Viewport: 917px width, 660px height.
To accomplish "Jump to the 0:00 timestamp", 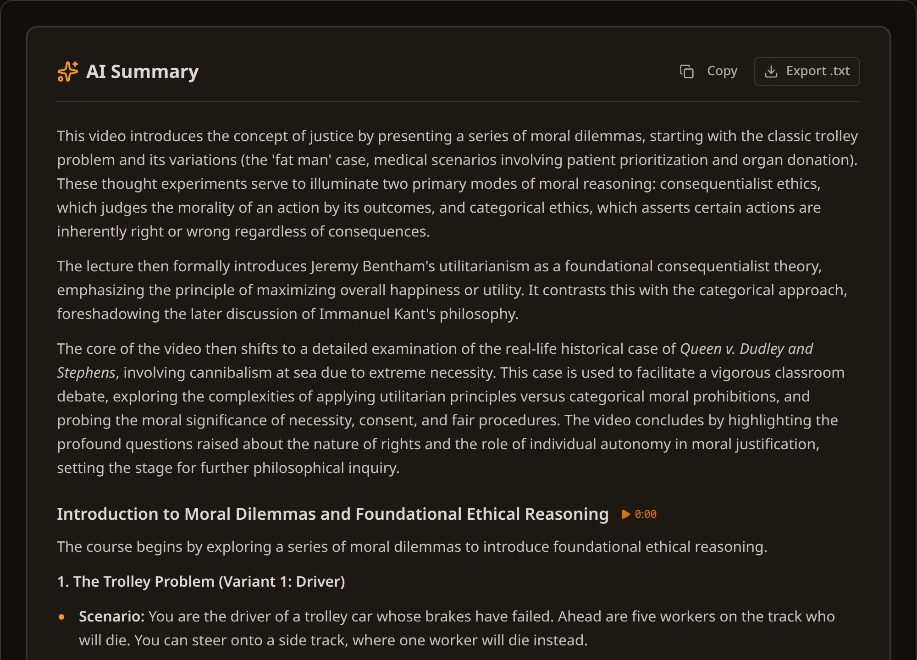I will (x=646, y=514).
